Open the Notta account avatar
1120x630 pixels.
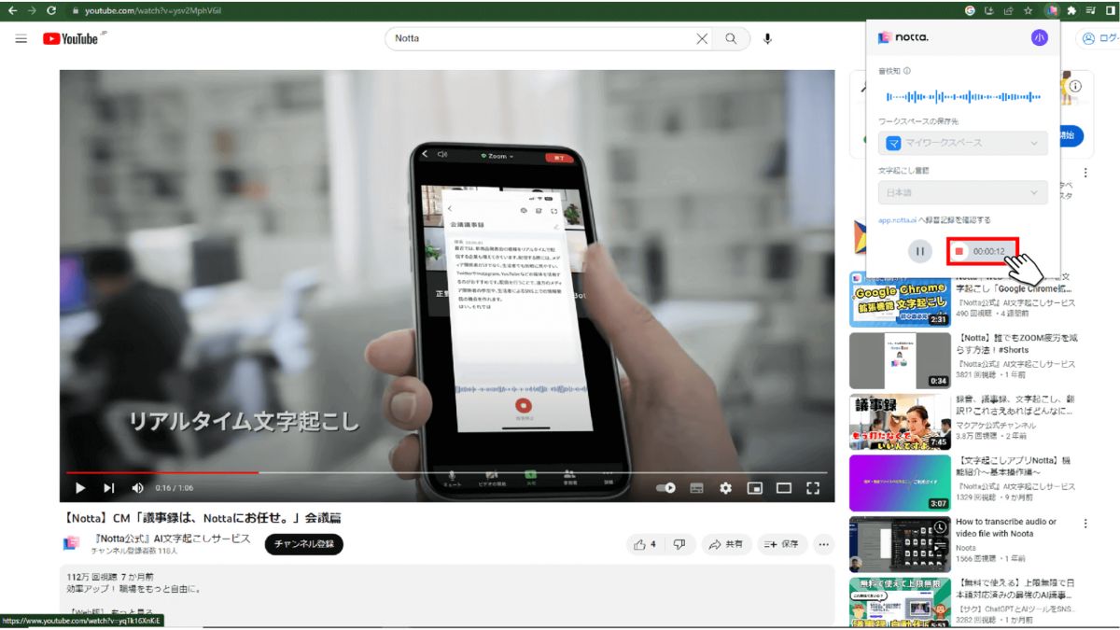pyautogui.click(x=1040, y=37)
